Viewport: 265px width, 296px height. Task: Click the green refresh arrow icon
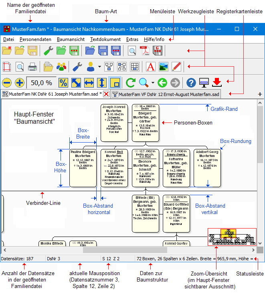point(130,83)
